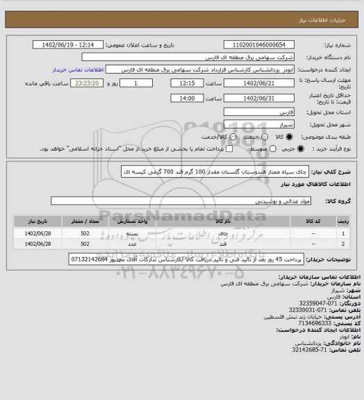
Task: Click the requester phone 32142685-71
Action: (x=309, y=349)
